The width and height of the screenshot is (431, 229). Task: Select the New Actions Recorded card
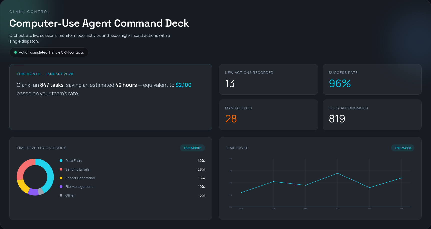268,79
